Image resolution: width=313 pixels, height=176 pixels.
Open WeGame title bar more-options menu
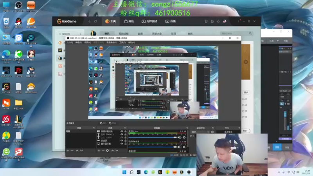(239, 21)
